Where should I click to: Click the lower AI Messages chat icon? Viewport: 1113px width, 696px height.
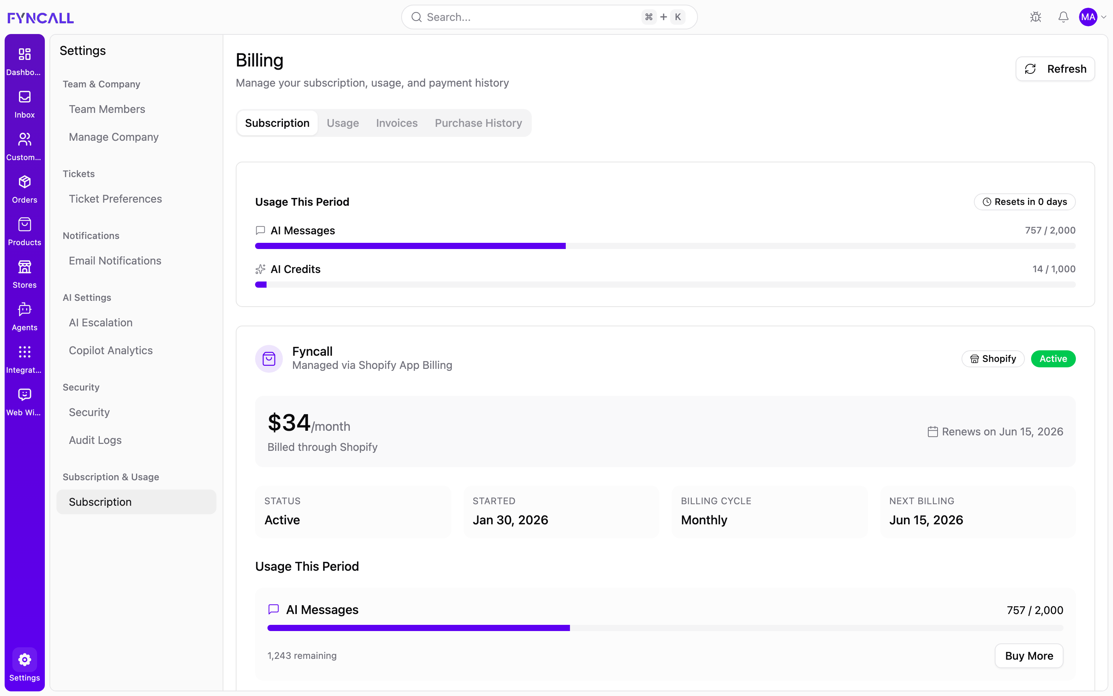click(x=274, y=609)
